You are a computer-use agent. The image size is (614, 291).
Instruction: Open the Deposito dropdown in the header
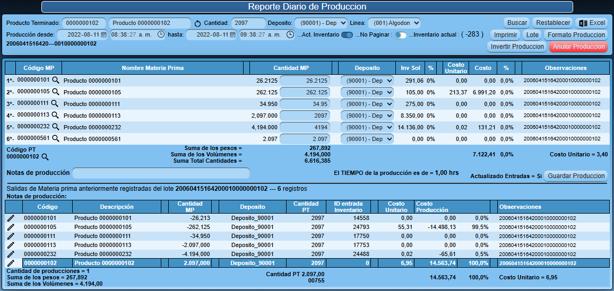321,23
